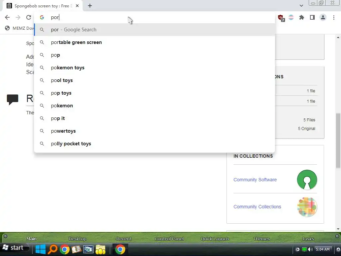Click the active Chrome taskbar button
The image size is (341, 256).
(x=120, y=249)
